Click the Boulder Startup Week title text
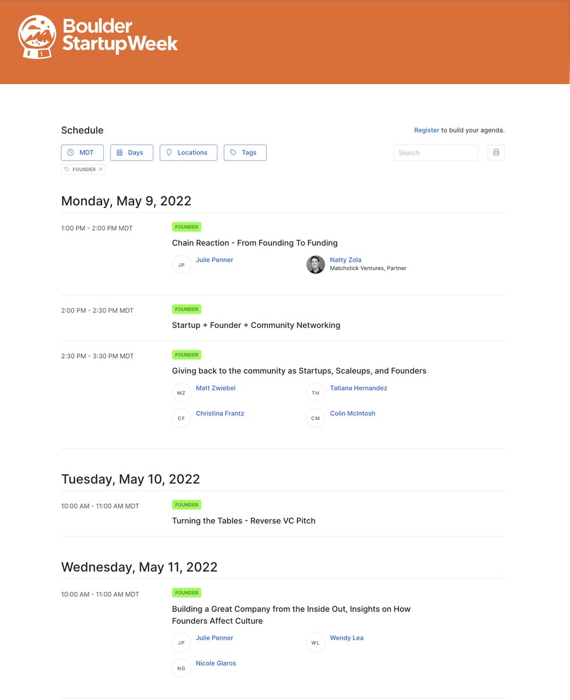 pos(120,35)
